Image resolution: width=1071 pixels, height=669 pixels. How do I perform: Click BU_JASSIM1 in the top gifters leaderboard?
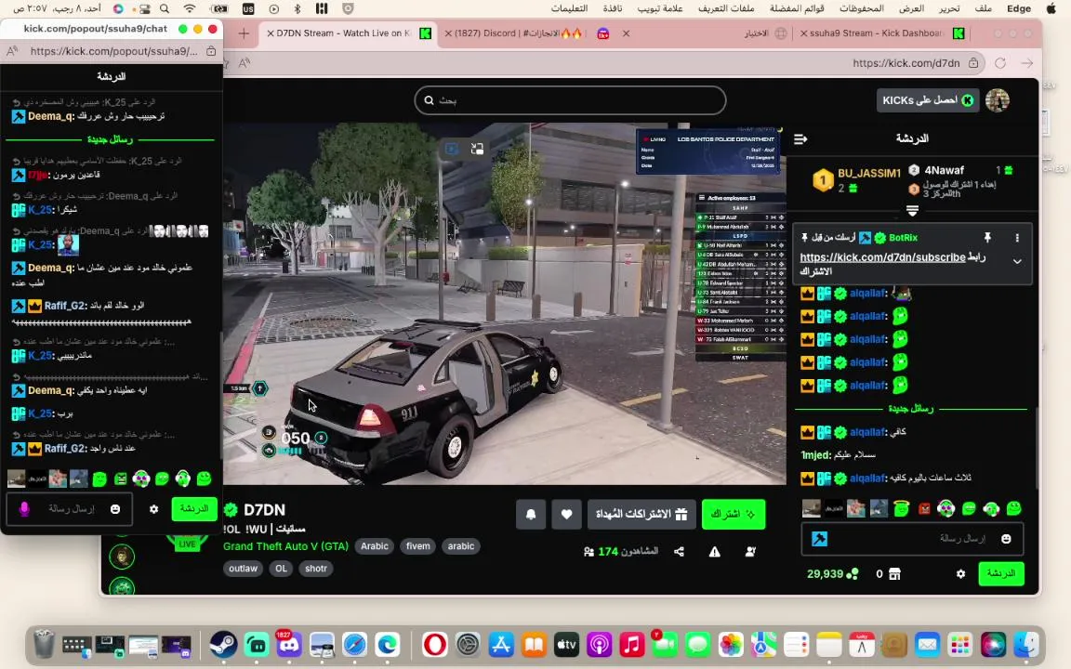[x=869, y=174]
